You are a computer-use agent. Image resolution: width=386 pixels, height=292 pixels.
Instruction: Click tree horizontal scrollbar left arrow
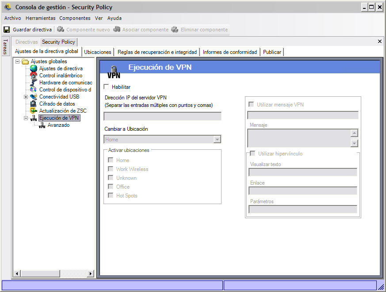coord(17,273)
